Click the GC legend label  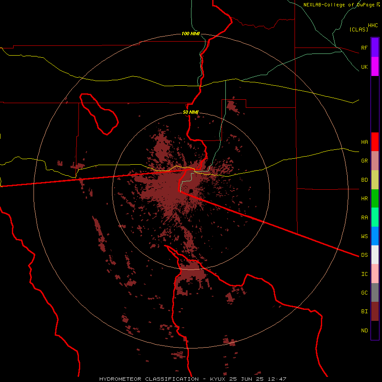pyautogui.click(x=365, y=293)
